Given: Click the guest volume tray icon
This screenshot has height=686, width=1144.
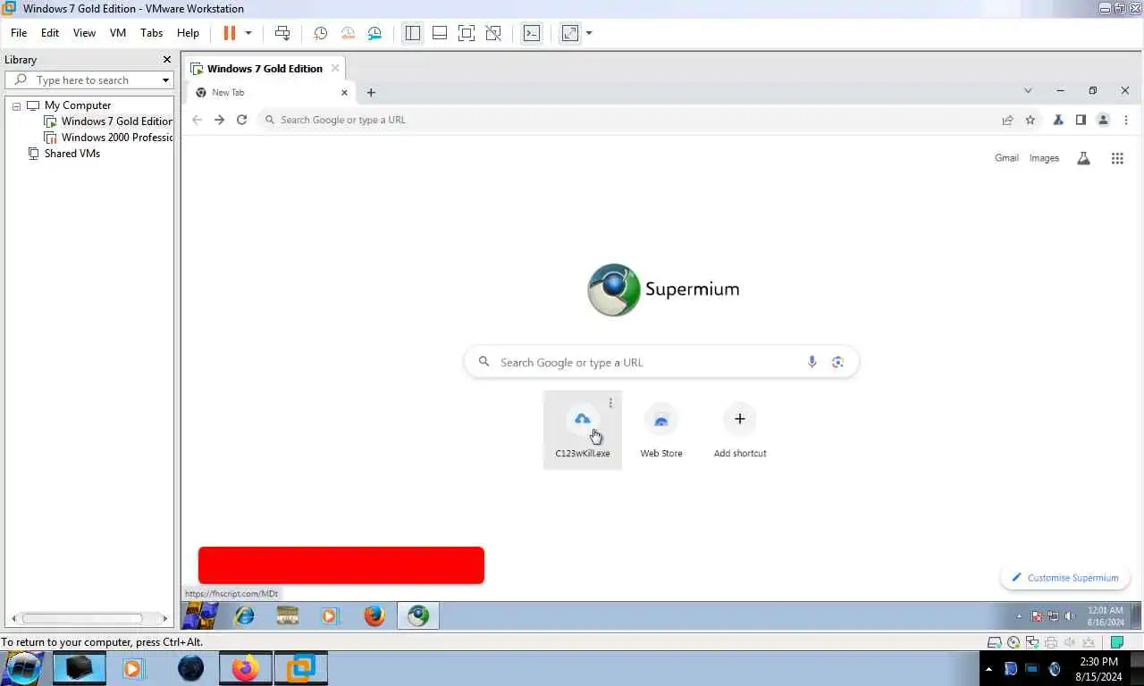Looking at the screenshot, I should pos(1070,616).
